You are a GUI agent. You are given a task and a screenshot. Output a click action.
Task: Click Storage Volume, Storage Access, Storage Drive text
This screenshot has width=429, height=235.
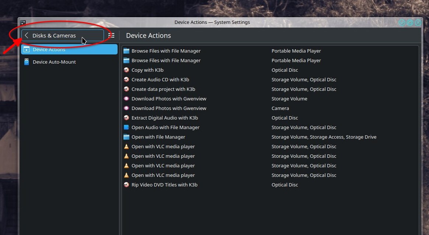(324, 137)
